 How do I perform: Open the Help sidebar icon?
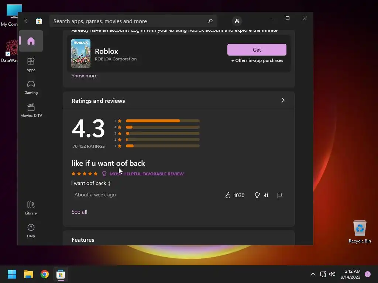click(31, 231)
